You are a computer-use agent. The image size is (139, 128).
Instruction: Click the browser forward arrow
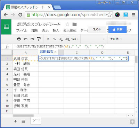(x=13, y=15)
